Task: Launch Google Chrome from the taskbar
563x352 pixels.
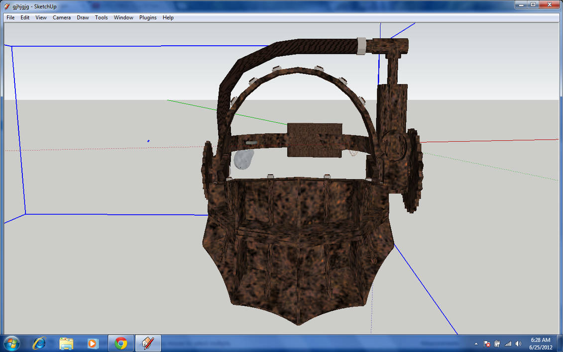Action: [x=120, y=343]
